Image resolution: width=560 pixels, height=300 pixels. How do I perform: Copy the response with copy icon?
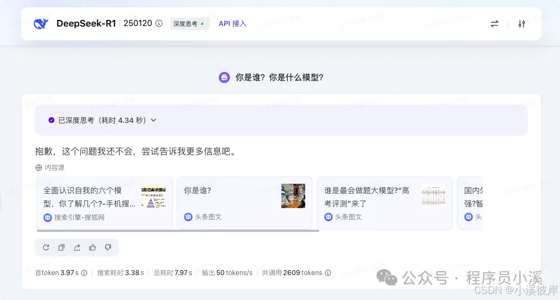[61, 247]
